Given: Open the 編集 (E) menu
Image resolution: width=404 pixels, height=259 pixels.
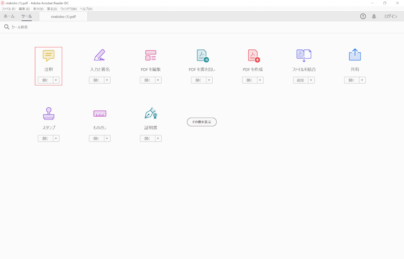Looking at the screenshot, I should 24,9.
